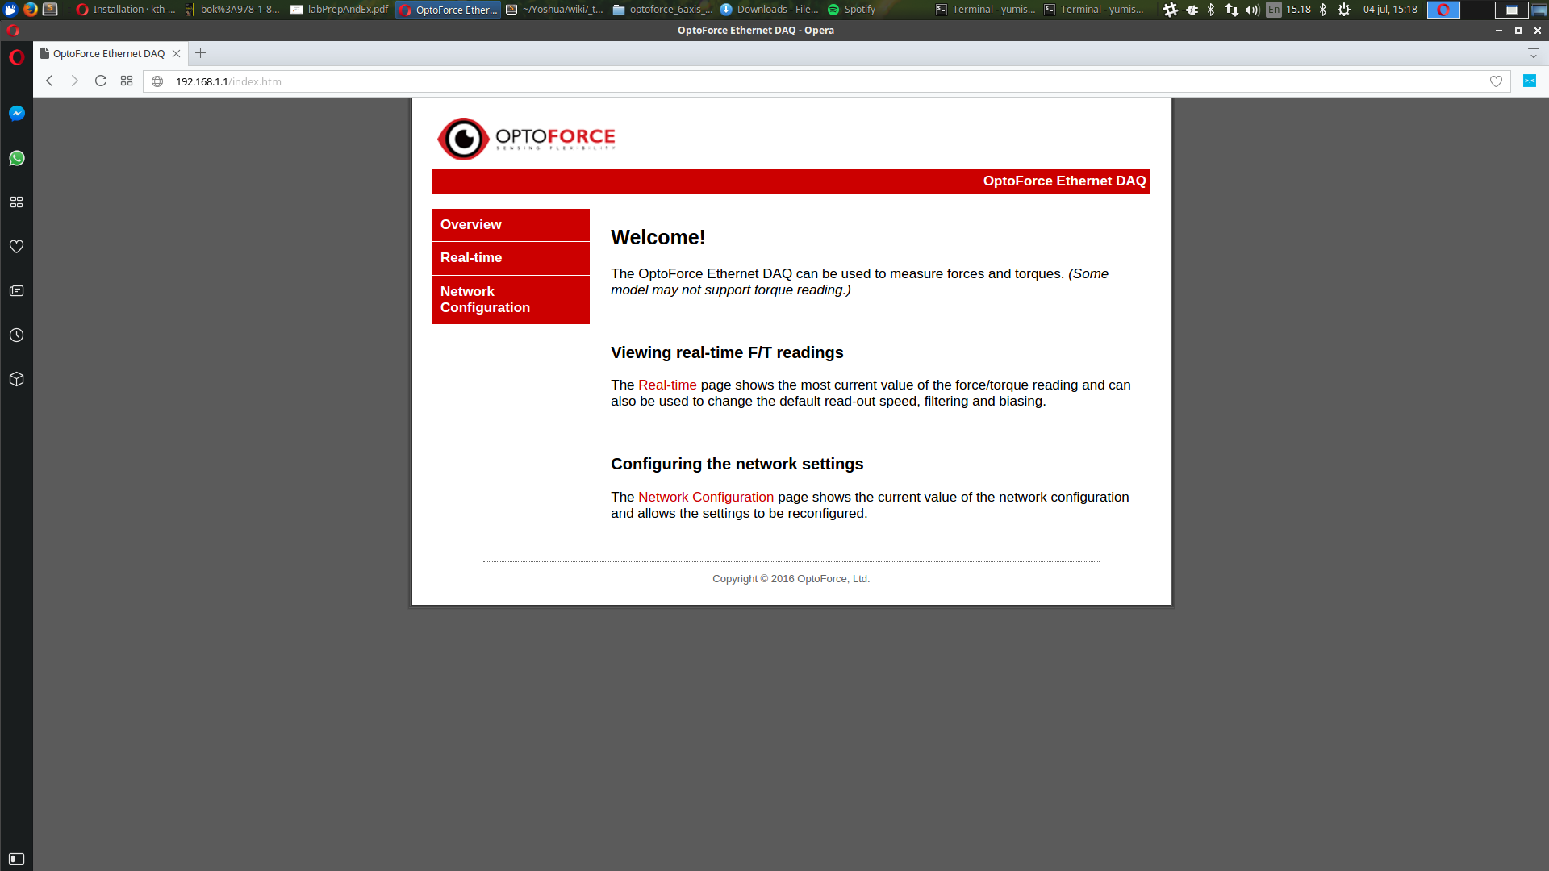
Task: Open Personal News sidebar icon
Action: (x=16, y=291)
